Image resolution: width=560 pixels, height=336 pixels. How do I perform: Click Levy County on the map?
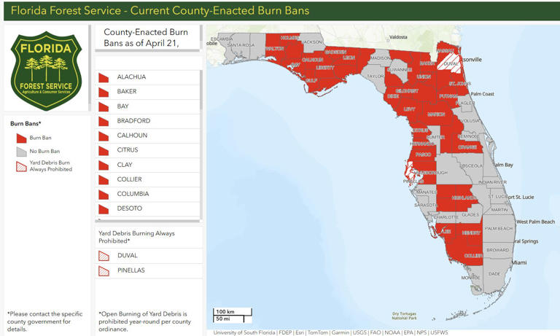click(x=409, y=109)
